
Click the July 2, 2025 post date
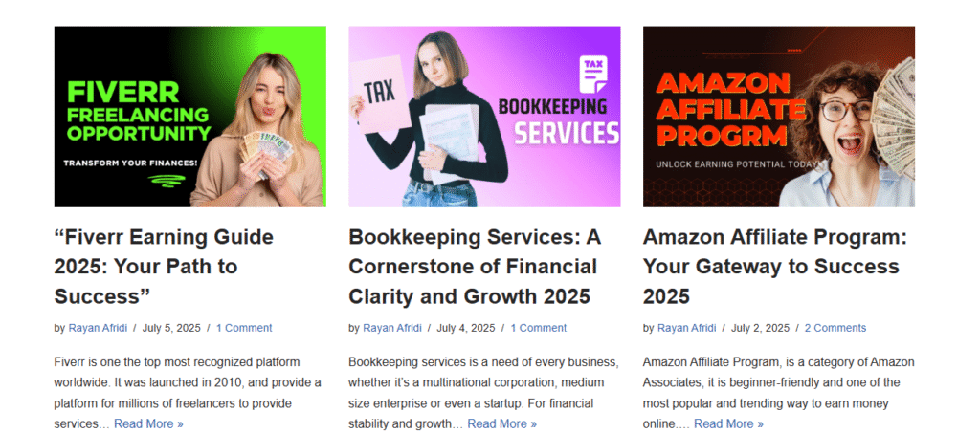760,328
